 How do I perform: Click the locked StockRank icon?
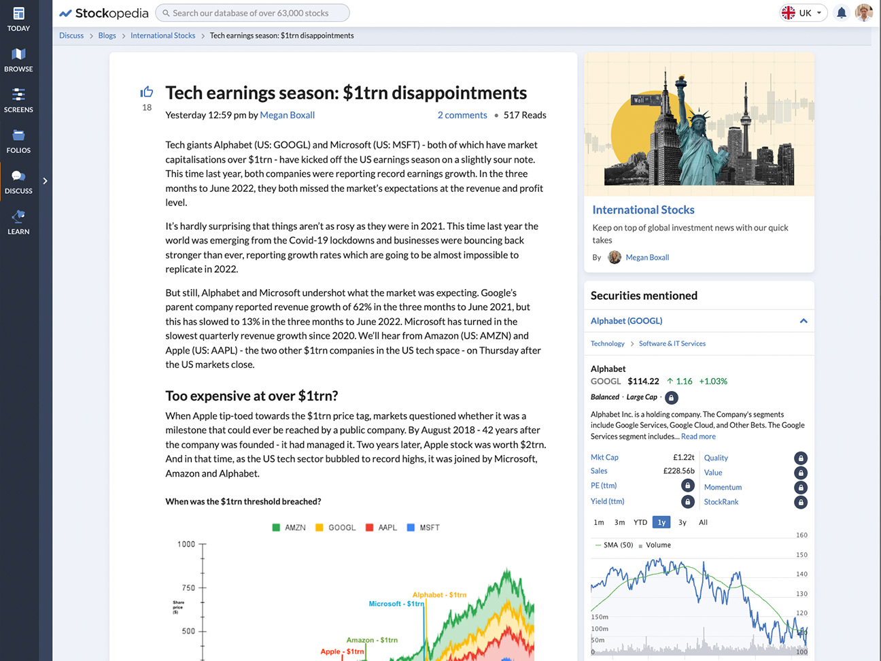[801, 503]
